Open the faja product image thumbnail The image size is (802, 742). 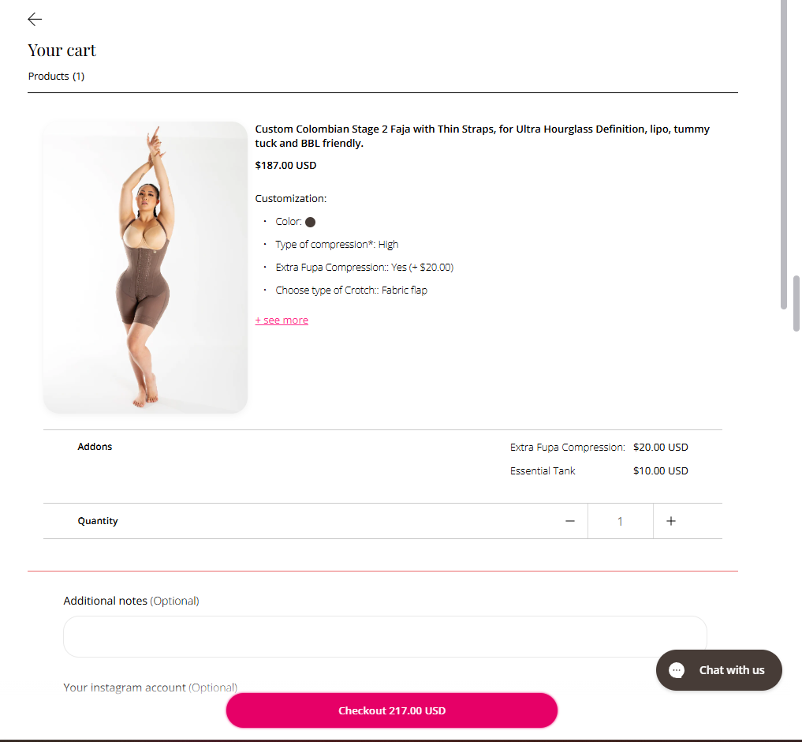point(145,267)
